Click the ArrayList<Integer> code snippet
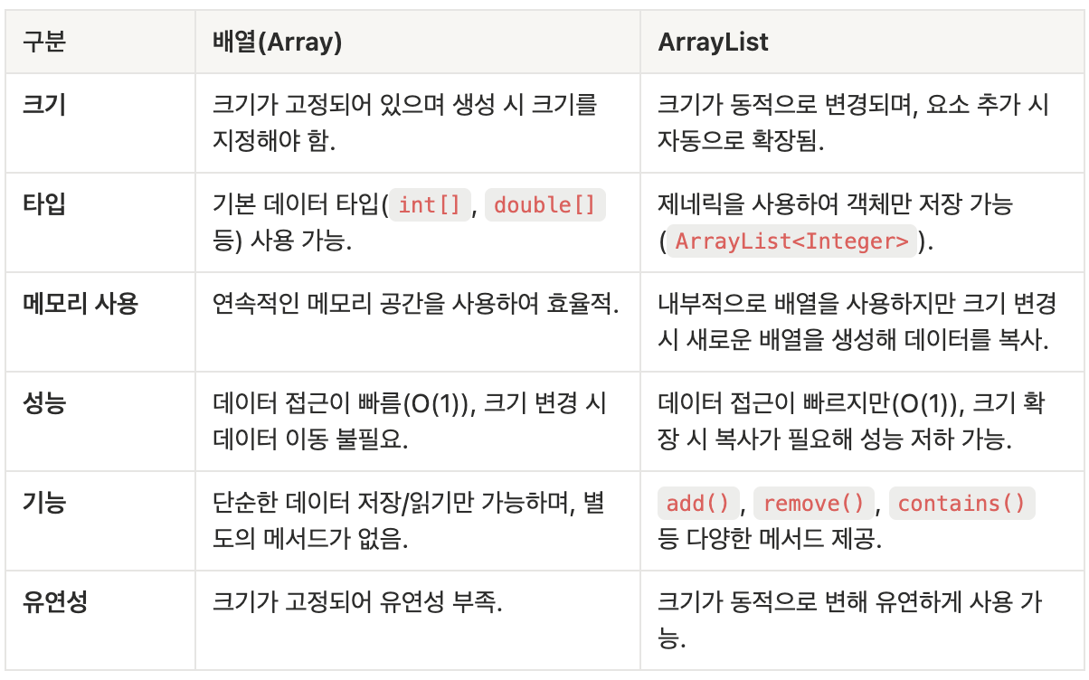Viewport: 1089px width, 680px height. click(x=791, y=241)
